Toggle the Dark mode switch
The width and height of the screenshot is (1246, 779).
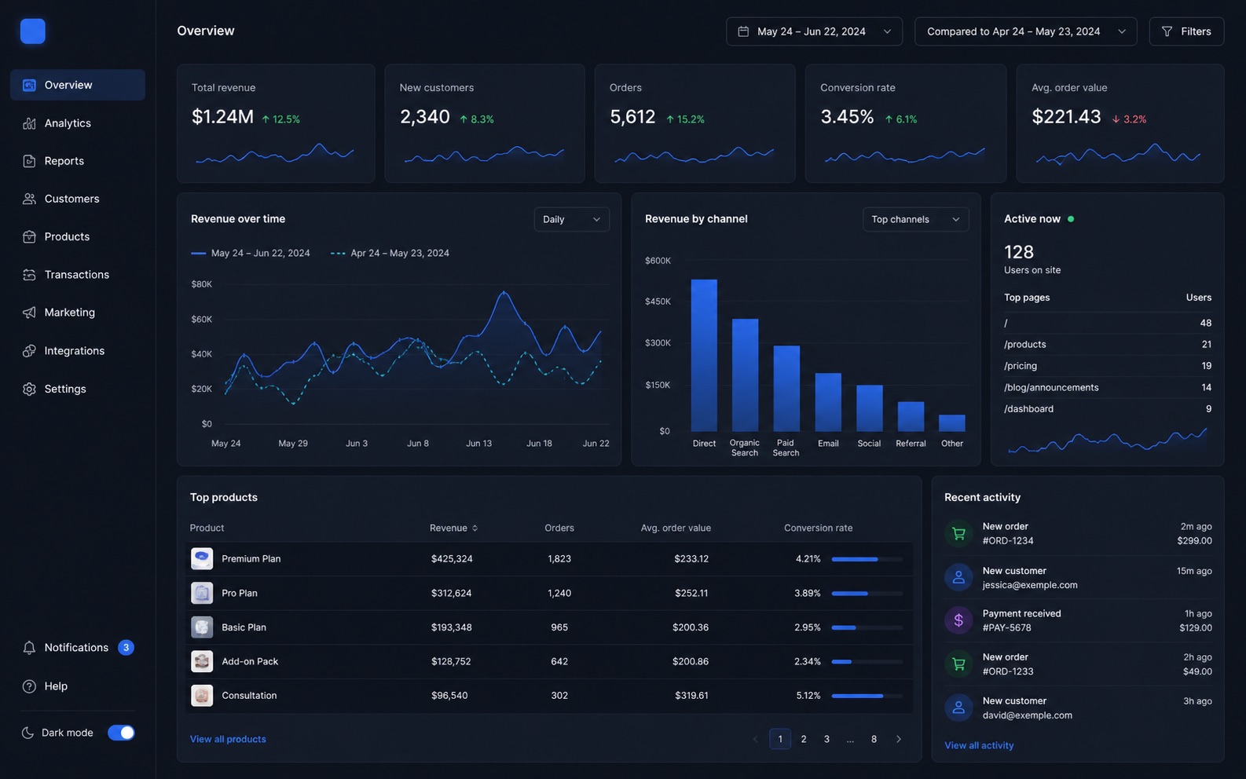pos(121,733)
